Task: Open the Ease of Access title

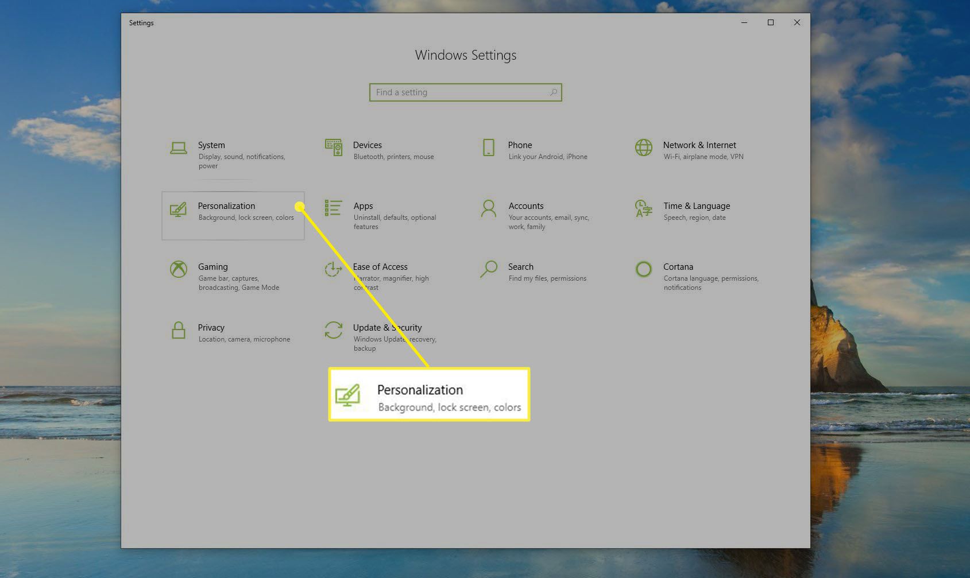Action: pos(380,267)
